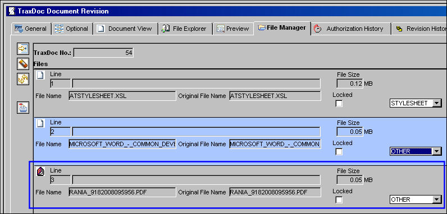The width and height of the screenshot is (447, 214).
Task: Click File Size field on line 3
Action: 350,180
